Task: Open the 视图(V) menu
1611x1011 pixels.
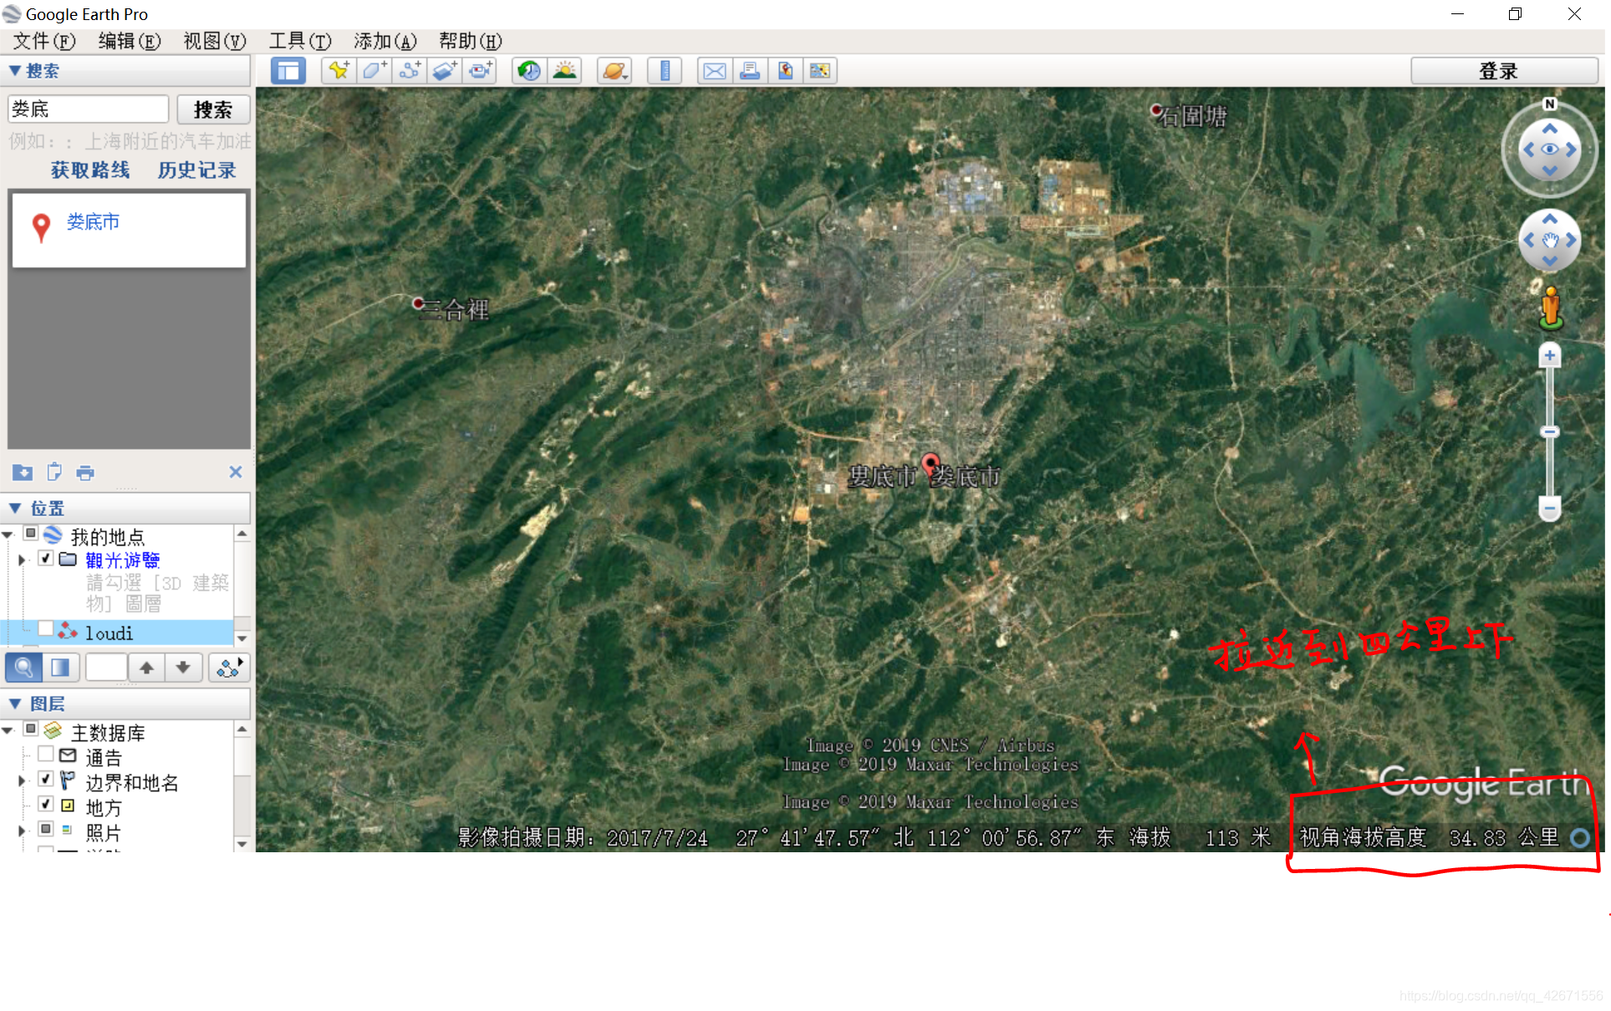Action: [x=214, y=41]
